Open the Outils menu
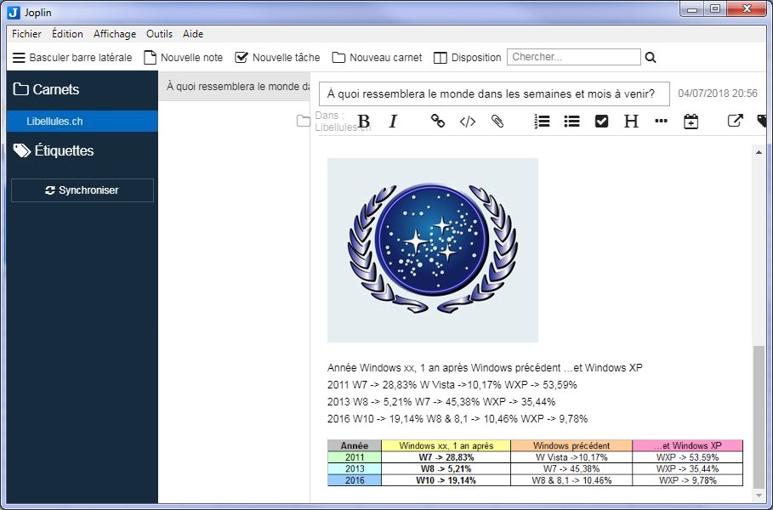This screenshot has width=773, height=510. [159, 34]
